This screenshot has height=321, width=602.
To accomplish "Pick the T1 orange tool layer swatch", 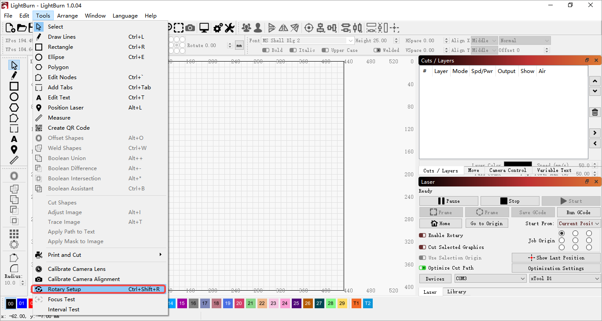I will pyautogui.click(x=356, y=303).
